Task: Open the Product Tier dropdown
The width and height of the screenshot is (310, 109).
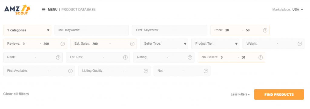Action: (x=215, y=44)
